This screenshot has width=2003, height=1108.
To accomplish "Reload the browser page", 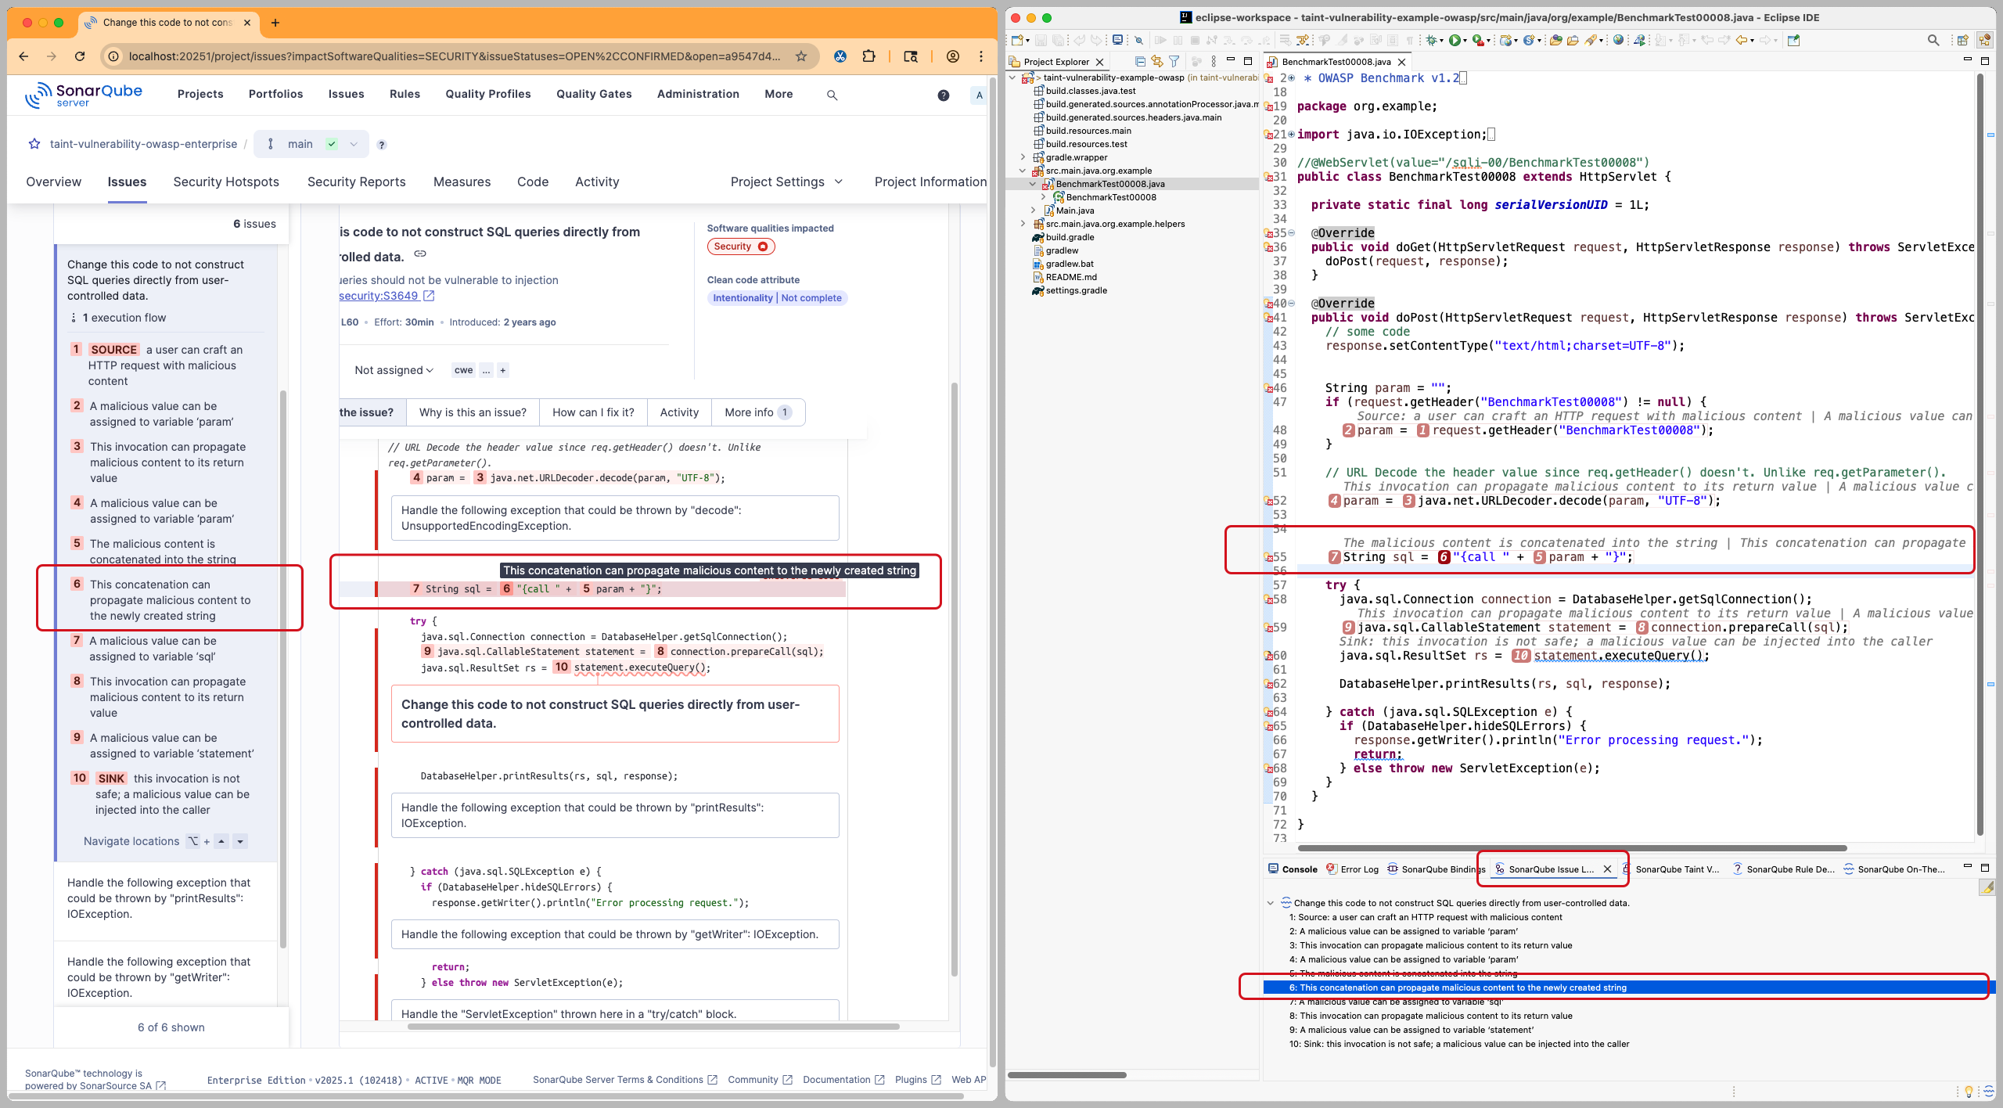I will (x=80, y=56).
